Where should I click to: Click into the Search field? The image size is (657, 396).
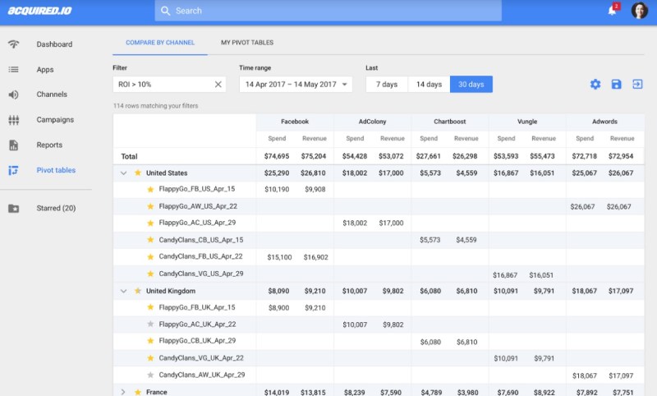[x=328, y=11]
